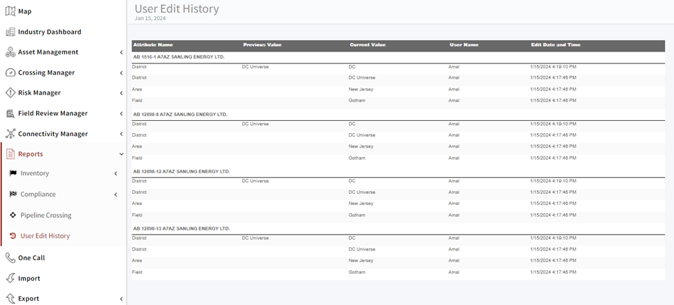Viewport: 674px width, 305px height.
Task: Click the Attribute Name column header
Action: pyautogui.click(x=153, y=45)
